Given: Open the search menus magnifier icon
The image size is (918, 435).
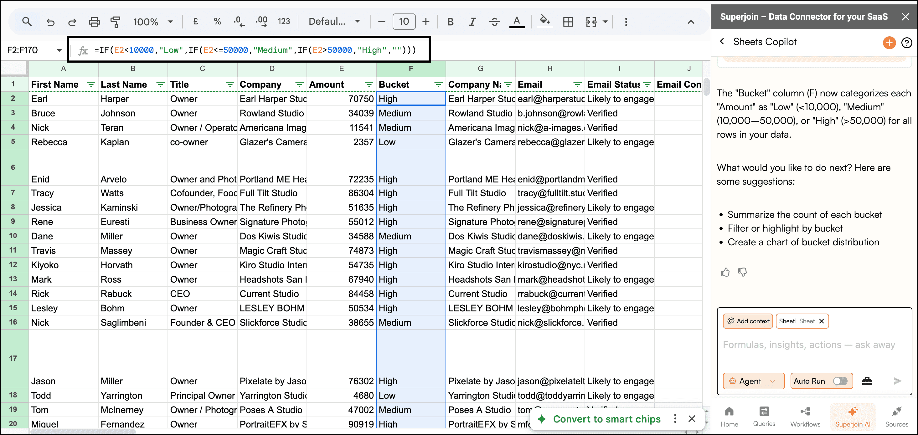Looking at the screenshot, I should pos(27,22).
